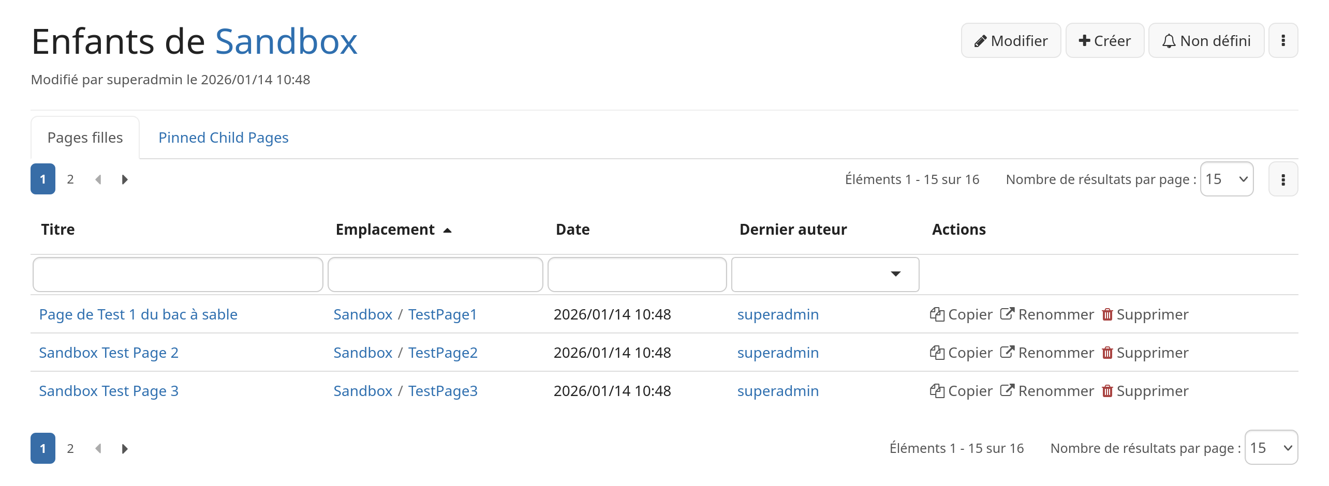Expand top results-per-page dropdown
This screenshot has height=486, width=1329.
(1227, 179)
